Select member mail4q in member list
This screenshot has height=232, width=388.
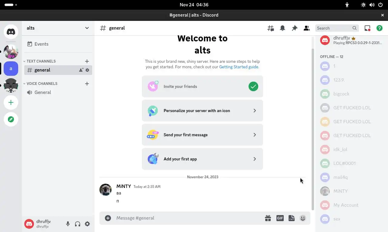click(352, 177)
